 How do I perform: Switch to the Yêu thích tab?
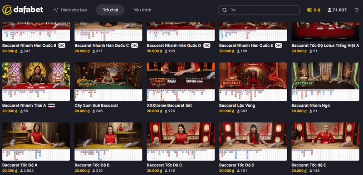pos(142,10)
